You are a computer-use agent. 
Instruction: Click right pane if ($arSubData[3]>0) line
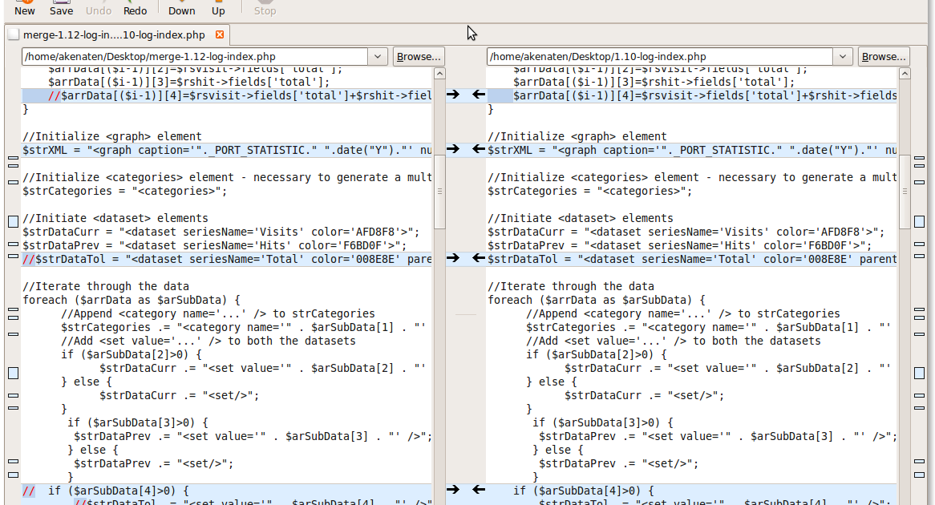click(603, 422)
